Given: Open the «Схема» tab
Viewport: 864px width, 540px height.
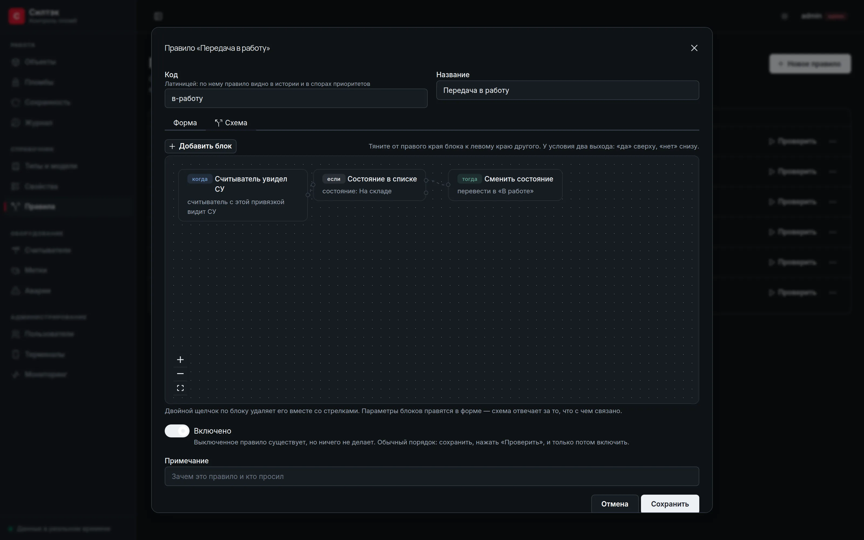Looking at the screenshot, I should tap(231, 123).
